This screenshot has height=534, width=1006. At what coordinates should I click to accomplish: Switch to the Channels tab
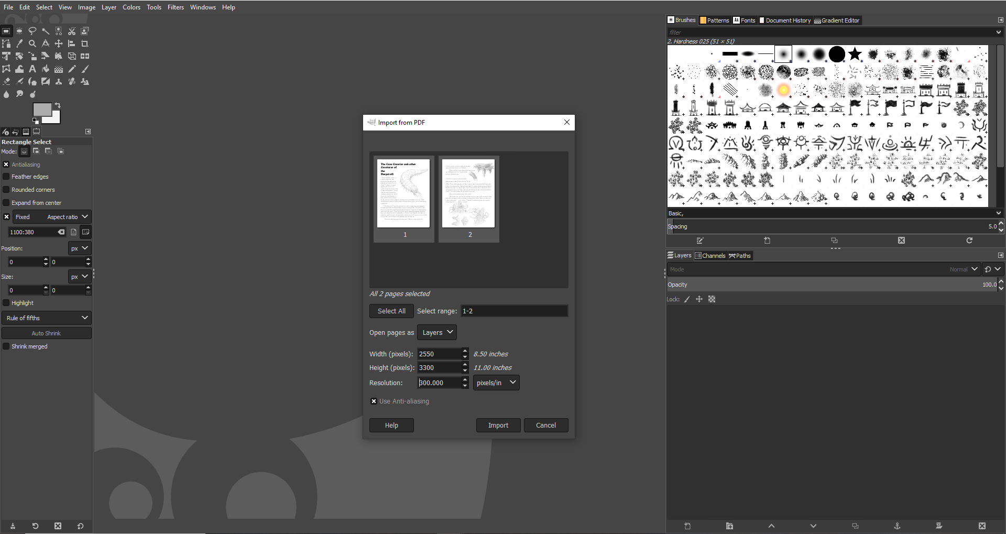tap(710, 256)
